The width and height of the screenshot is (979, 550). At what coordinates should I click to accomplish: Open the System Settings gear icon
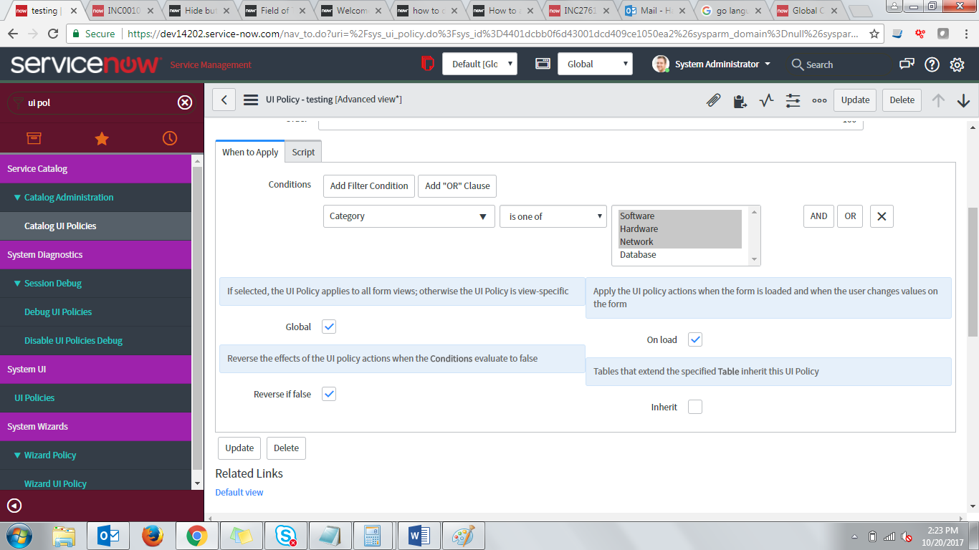point(957,64)
